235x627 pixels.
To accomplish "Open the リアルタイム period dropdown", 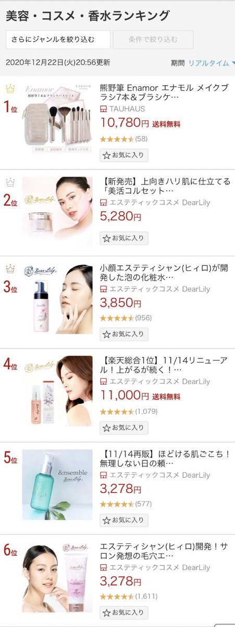I will (211, 63).
